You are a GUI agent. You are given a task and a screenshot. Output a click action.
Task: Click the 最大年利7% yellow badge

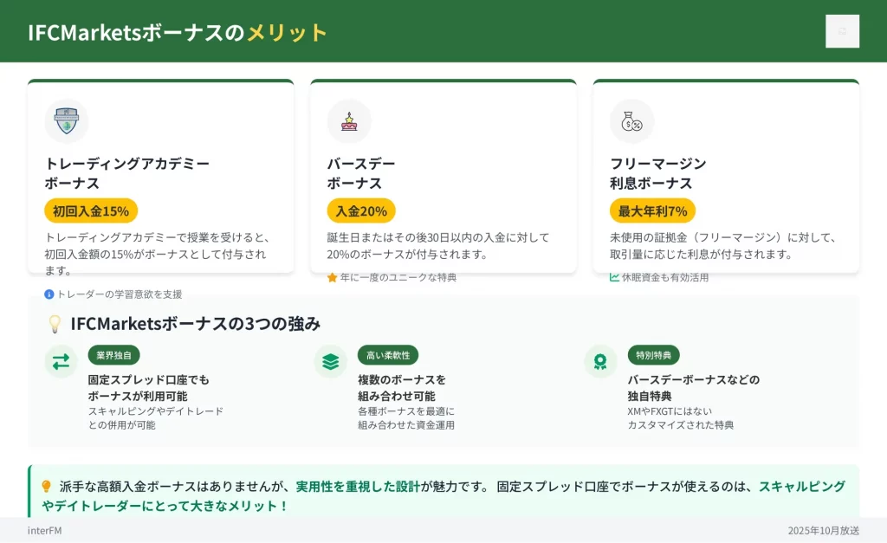click(x=652, y=210)
